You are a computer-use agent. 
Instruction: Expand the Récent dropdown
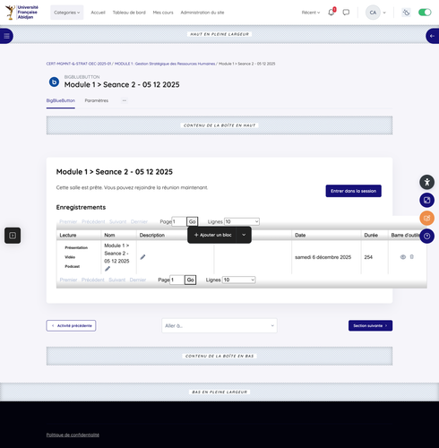click(x=311, y=13)
